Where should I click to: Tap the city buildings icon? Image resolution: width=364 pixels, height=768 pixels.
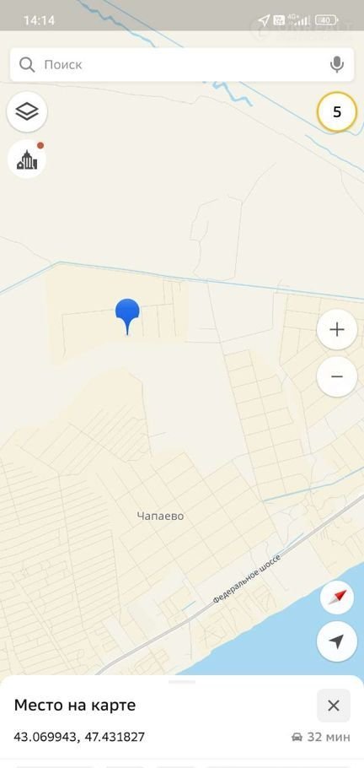(x=27, y=159)
